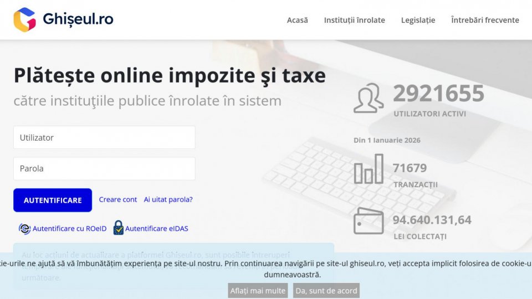Go to Legislație section
Viewport: 532px width, 299px height.
418,20
